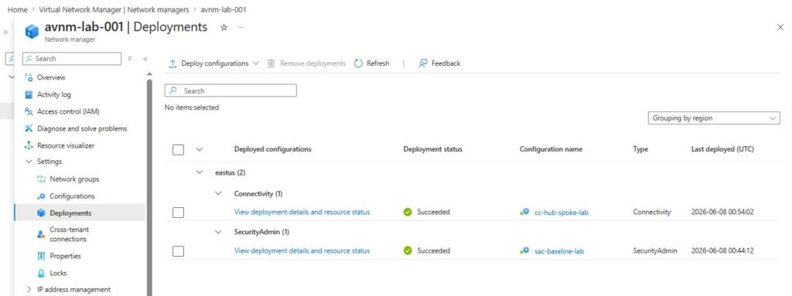The image size is (792, 296).
Task: Check the SecurityAdmin deployment row checkbox
Action: coord(179,251)
